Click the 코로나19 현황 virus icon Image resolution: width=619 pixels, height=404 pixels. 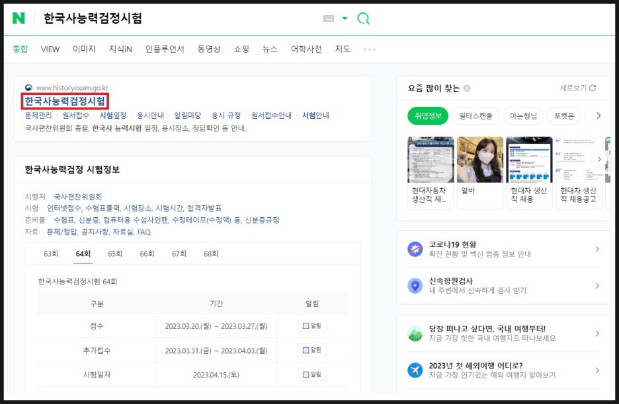point(415,249)
